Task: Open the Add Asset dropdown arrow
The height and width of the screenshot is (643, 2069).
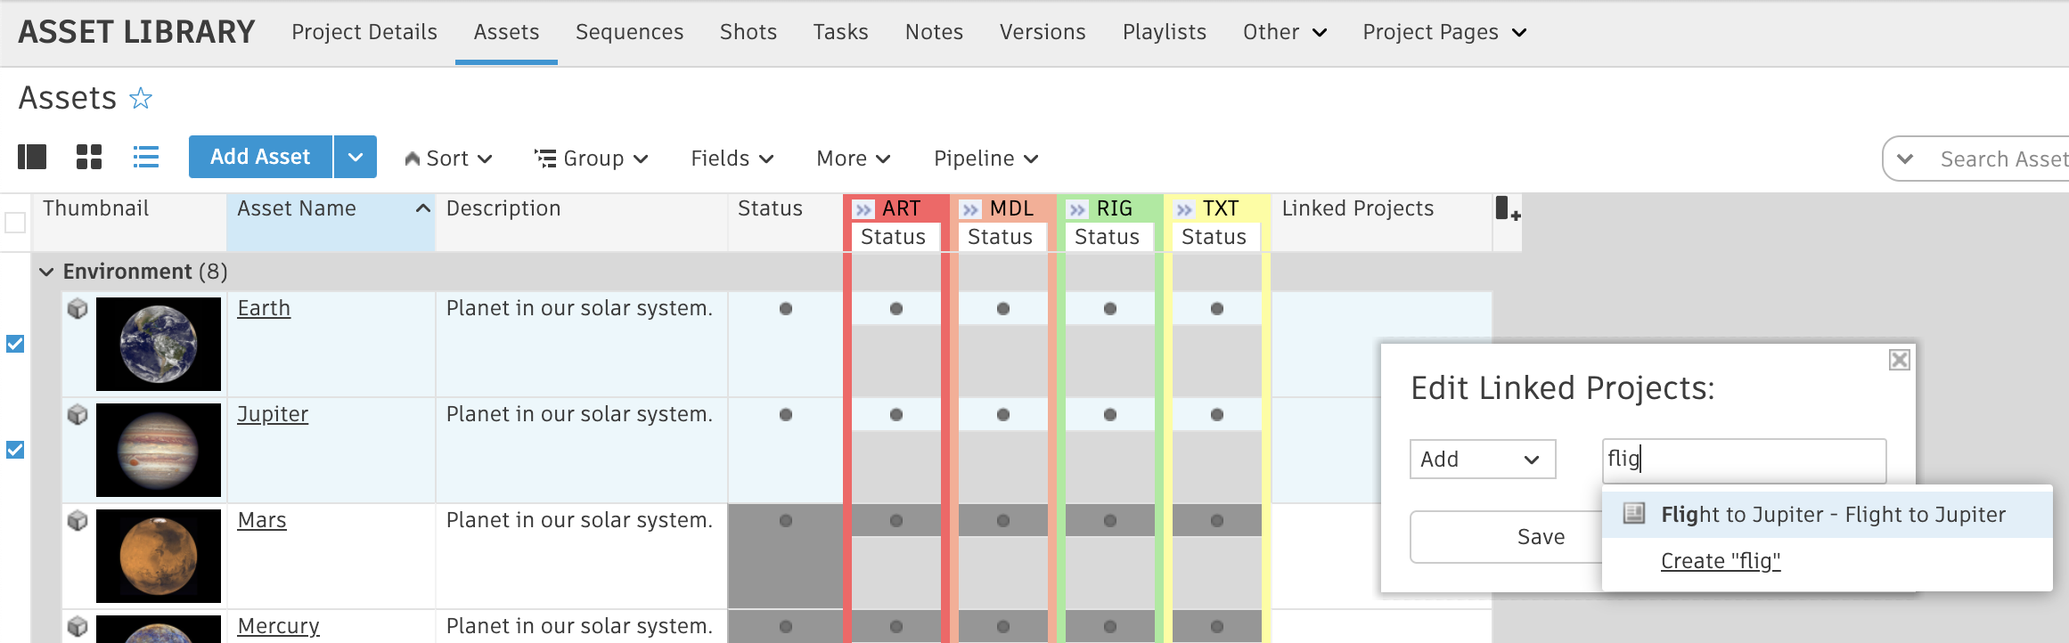Action: pyautogui.click(x=355, y=158)
